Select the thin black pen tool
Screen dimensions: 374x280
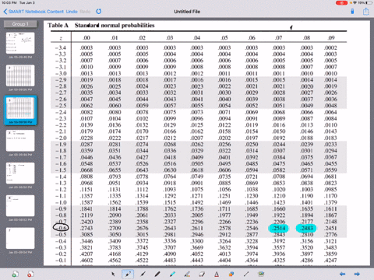[x=143, y=274]
